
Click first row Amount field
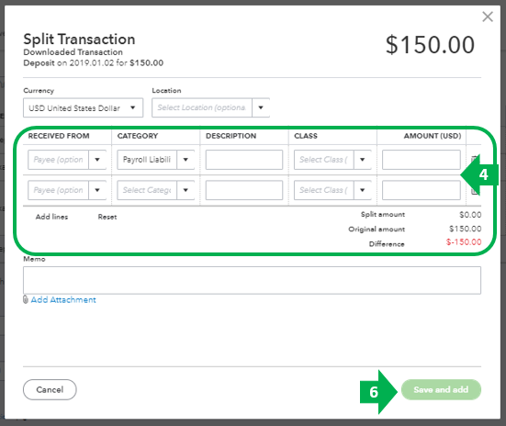tap(422, 160)
